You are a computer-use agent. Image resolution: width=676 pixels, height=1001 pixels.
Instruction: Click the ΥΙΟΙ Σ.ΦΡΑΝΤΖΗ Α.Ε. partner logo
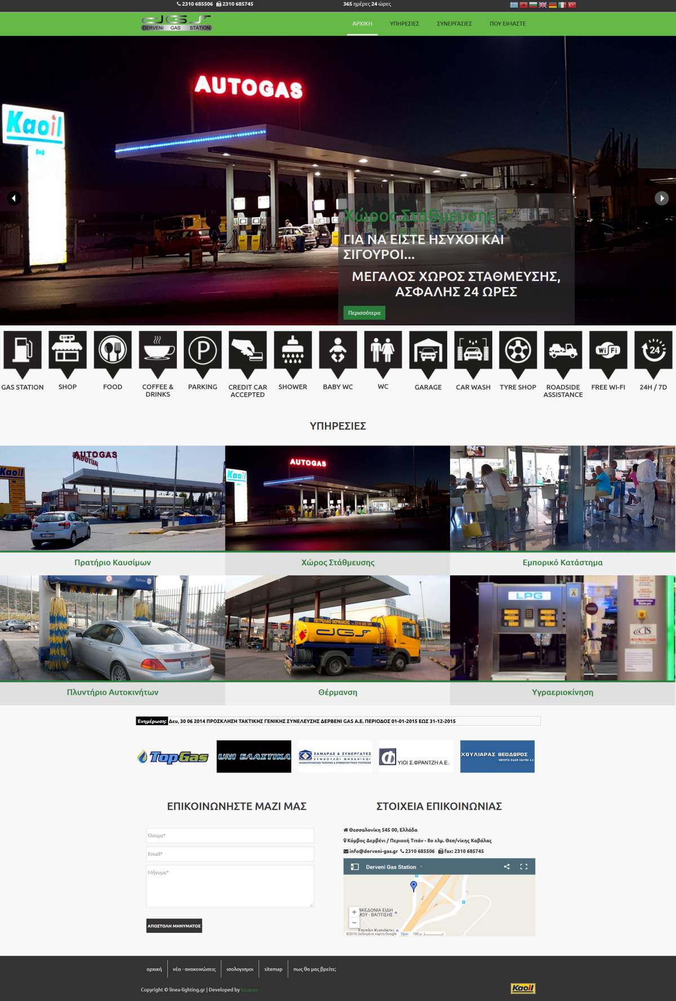416,757
